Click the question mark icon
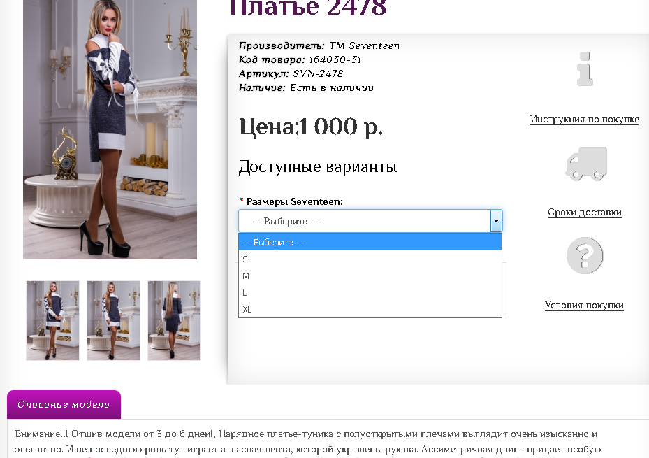The width and height of the screenshot is (649, 458). click(x=585, y=255)
